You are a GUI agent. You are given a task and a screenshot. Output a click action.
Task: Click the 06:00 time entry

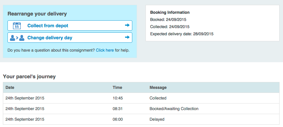coord(118,119)
